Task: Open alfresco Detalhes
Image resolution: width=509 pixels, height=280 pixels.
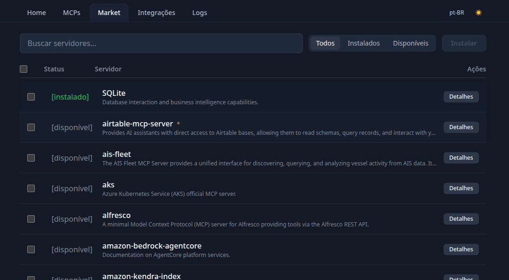Action: tap(461, 219)
